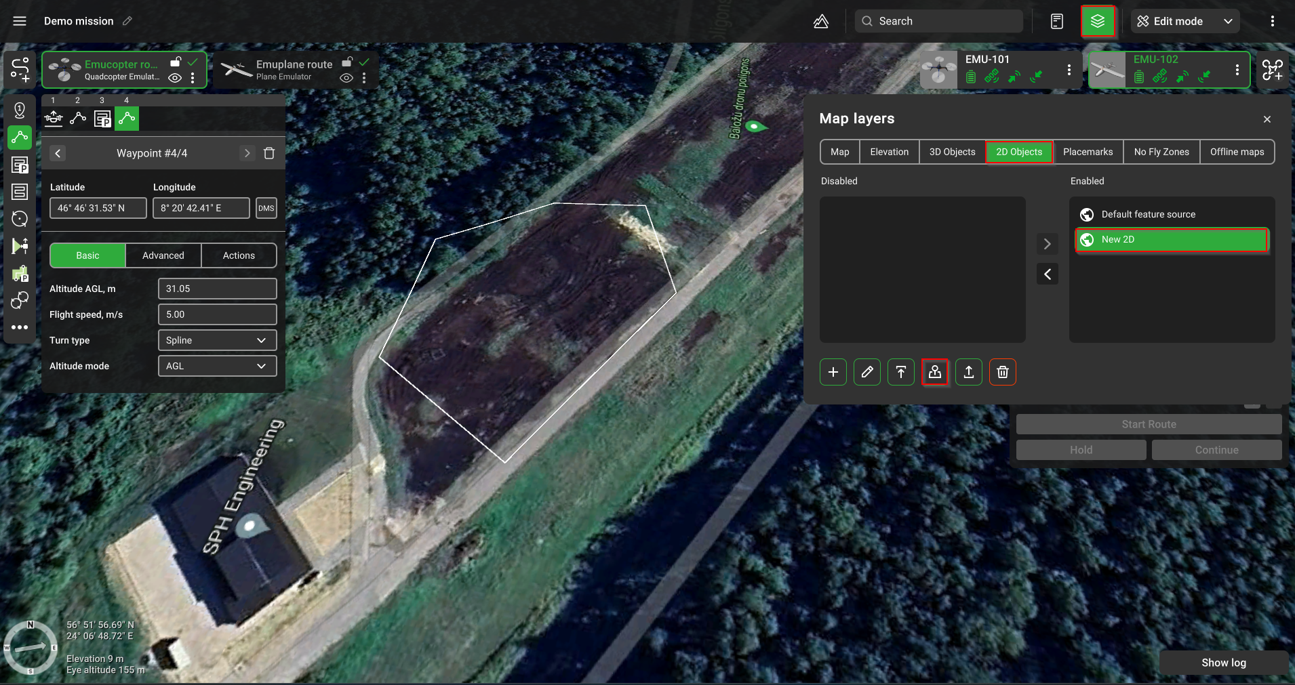This screenshot has width=1295, height=685.
Task: Toggle visibility eye of Emuplane route
Action: [346, 78]
